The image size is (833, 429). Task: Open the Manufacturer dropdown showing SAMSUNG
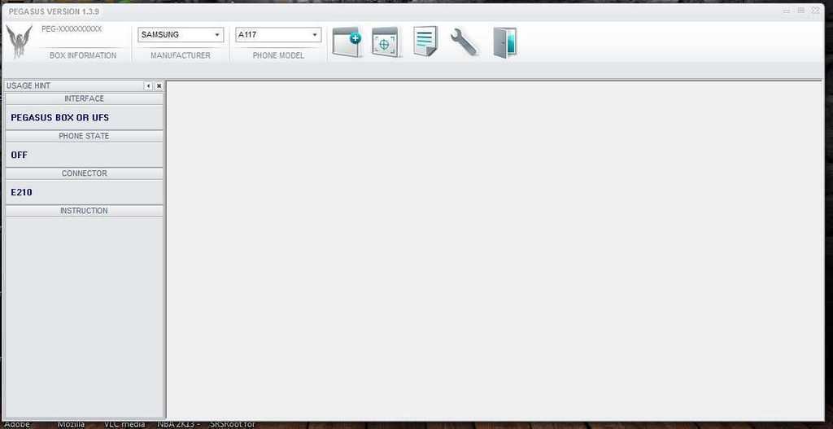pos(181,35)
